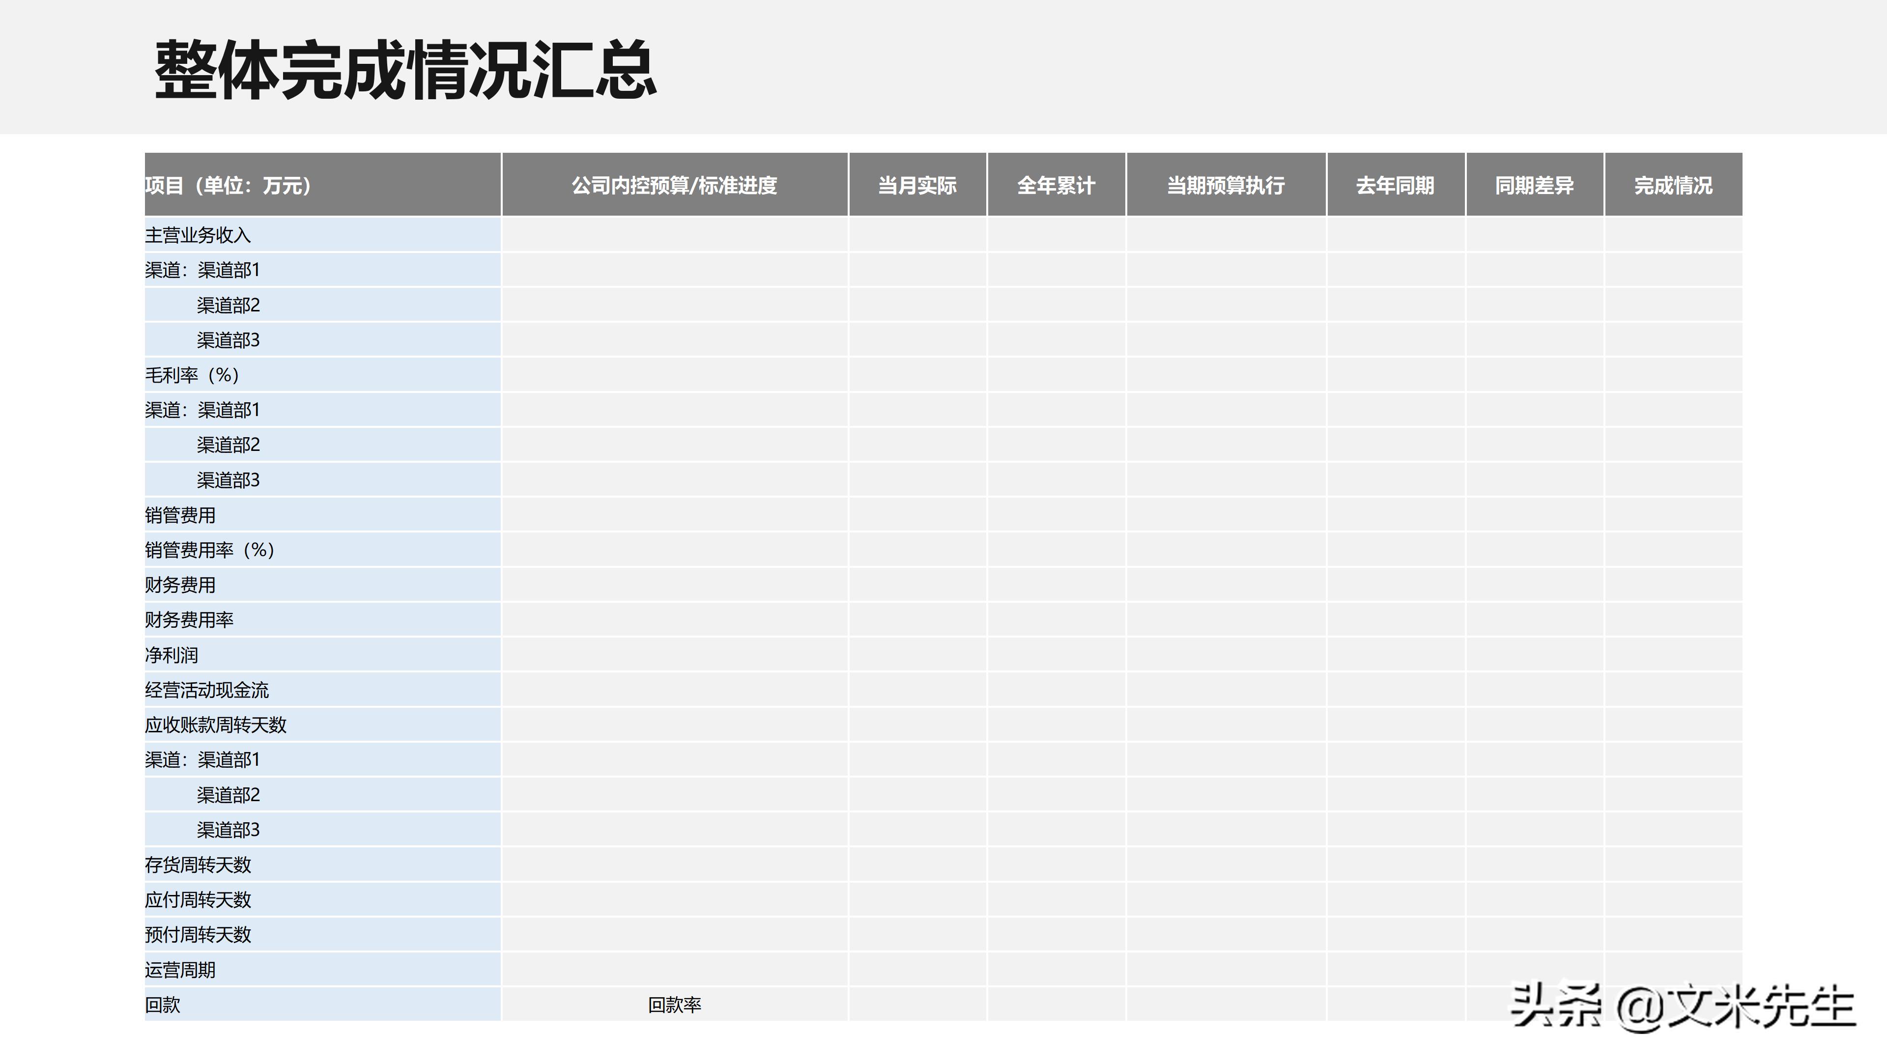The height and width of the screenshot is (1061, 1887).
Task: Click the 全年累计 column header
Action: click(1057, 185)
